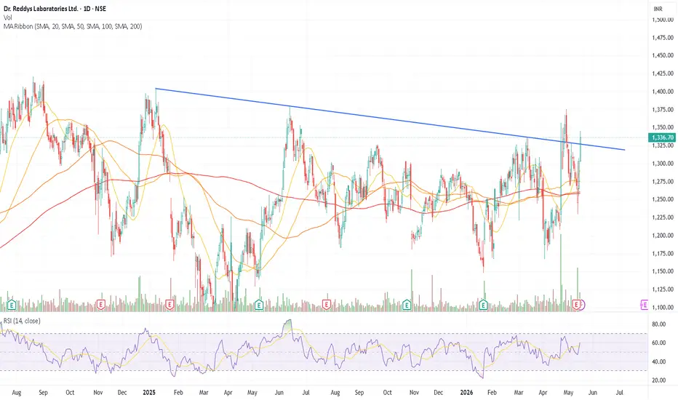
Task: Click the purple circle marker beside the latest red earnings marker
Action: pos(581,305)
